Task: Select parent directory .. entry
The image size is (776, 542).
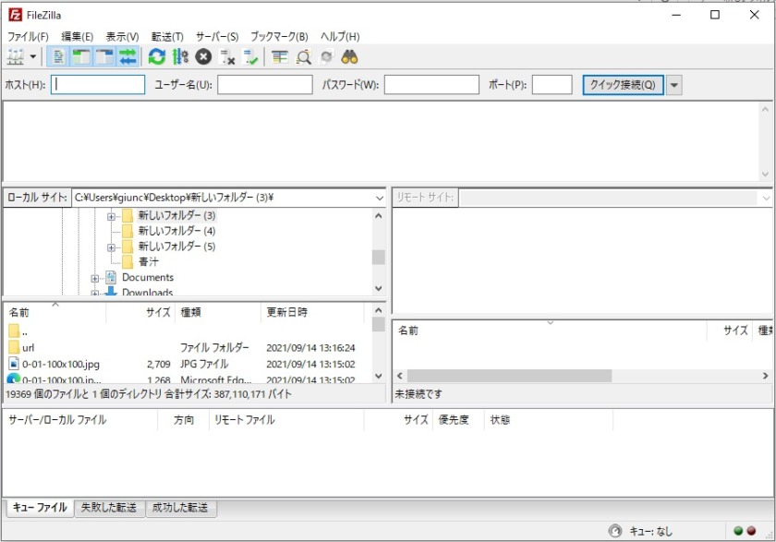Action: point(188,331)
